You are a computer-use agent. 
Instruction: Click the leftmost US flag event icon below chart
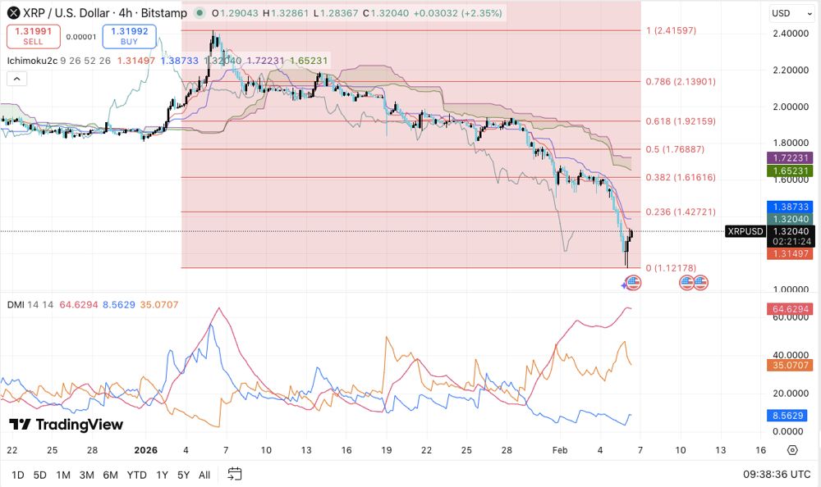[632, 282]
